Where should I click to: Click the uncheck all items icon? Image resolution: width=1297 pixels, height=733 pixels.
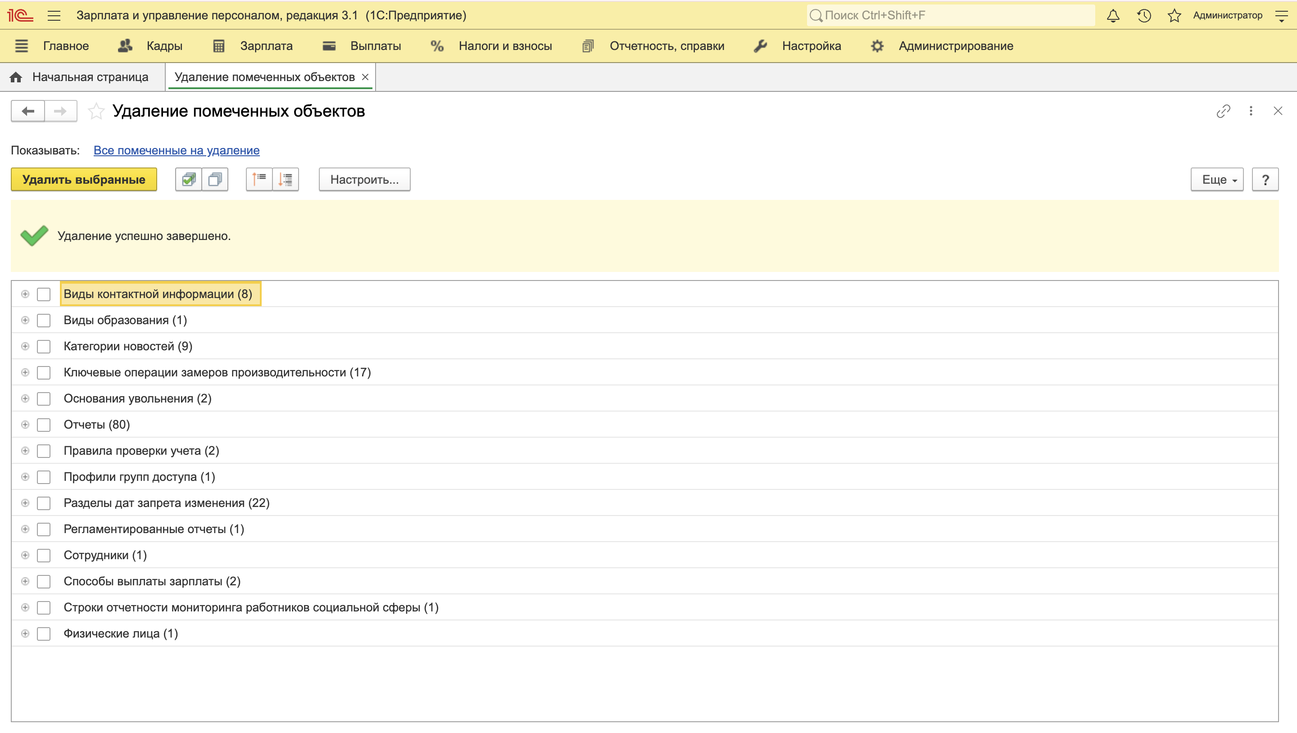pyautogui.click(x=215, y=179)
